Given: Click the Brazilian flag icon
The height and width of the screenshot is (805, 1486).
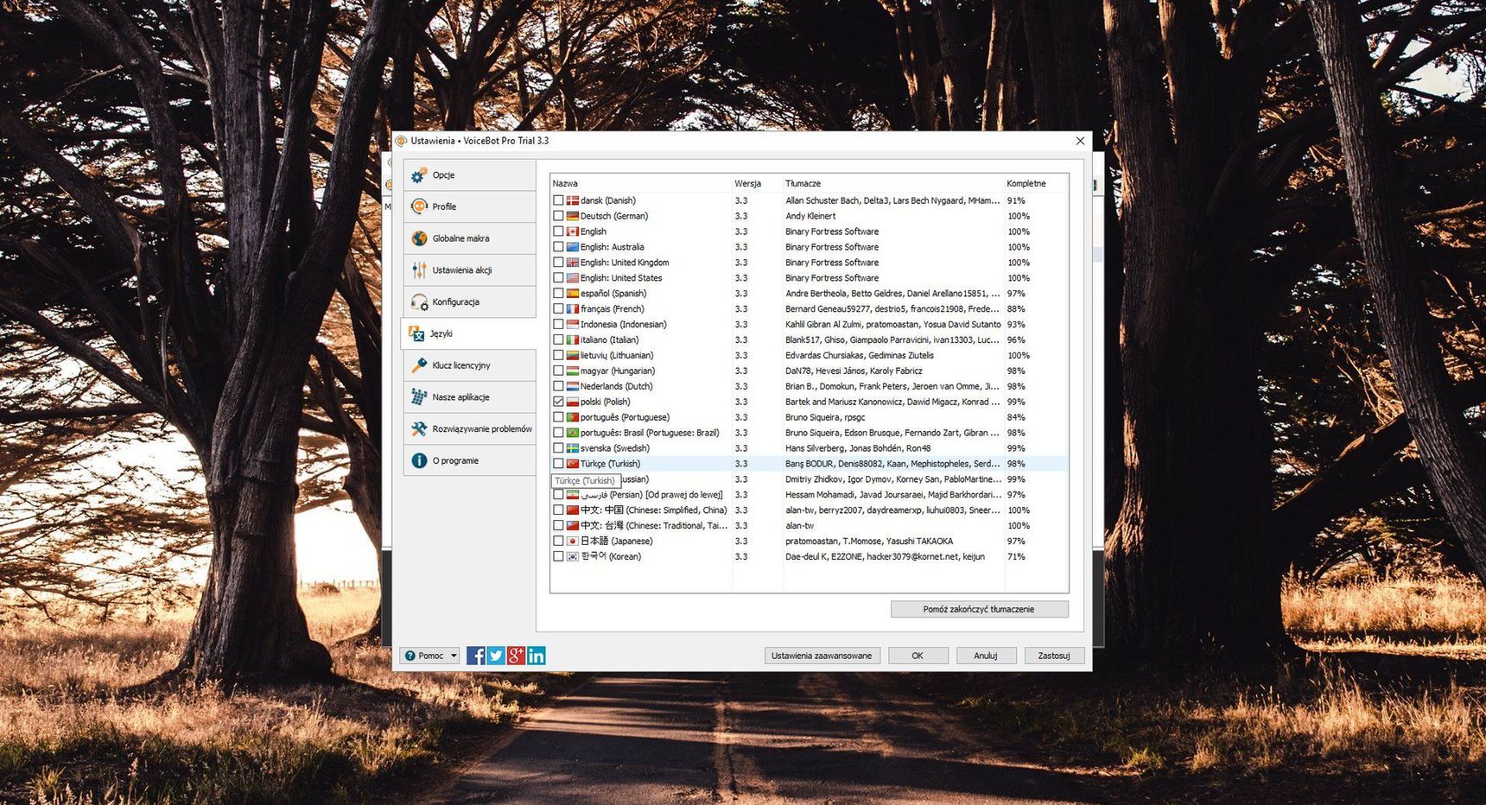Looking at the screenshot, I should point(572,433).
